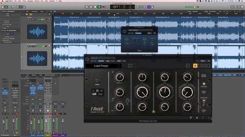The image size is (245, 137).
Task: Click the Compare button in the Gain plugin
Action: [138, 33]
